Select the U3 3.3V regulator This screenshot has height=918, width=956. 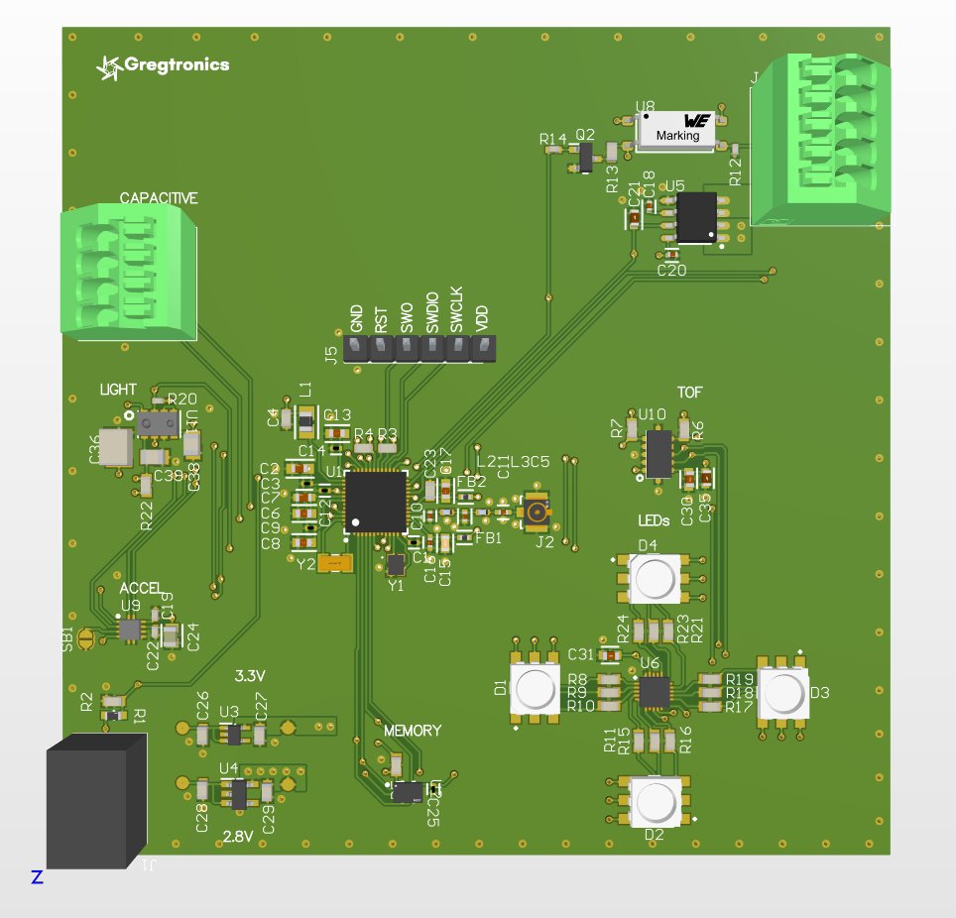(x=233, y=735)
